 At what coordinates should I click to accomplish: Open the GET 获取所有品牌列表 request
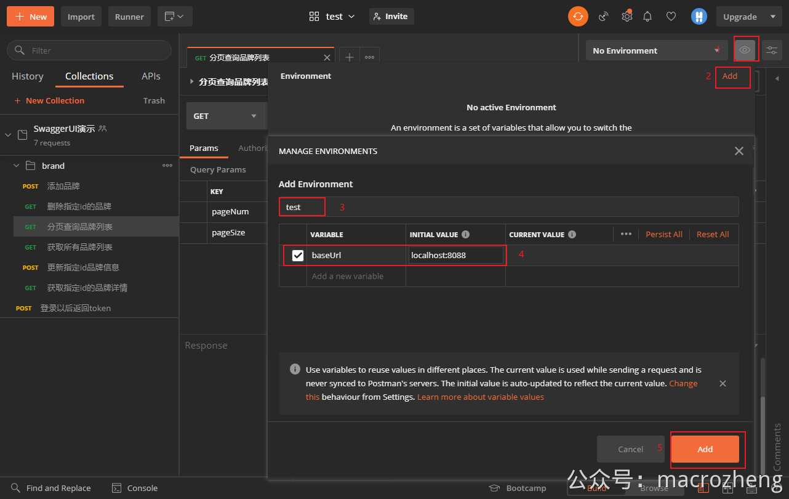point(96,247)
